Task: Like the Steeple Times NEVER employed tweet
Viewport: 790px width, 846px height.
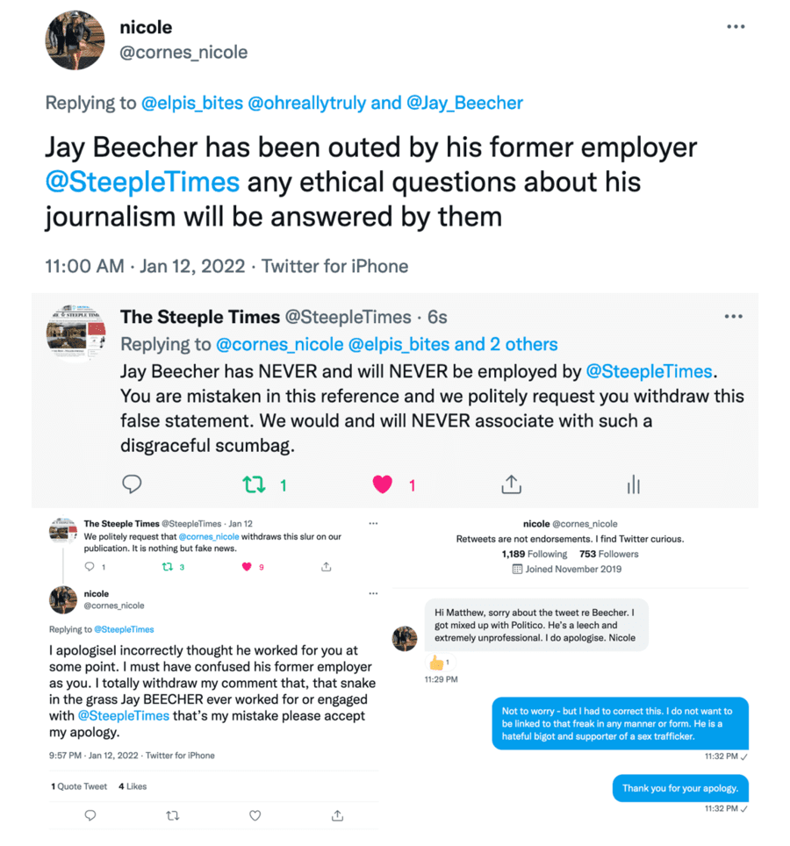Action: (x=382, y=484)
